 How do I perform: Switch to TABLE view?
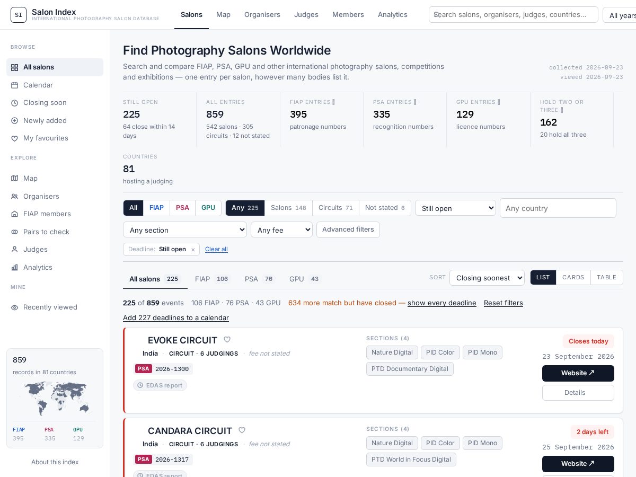point(607,277)
